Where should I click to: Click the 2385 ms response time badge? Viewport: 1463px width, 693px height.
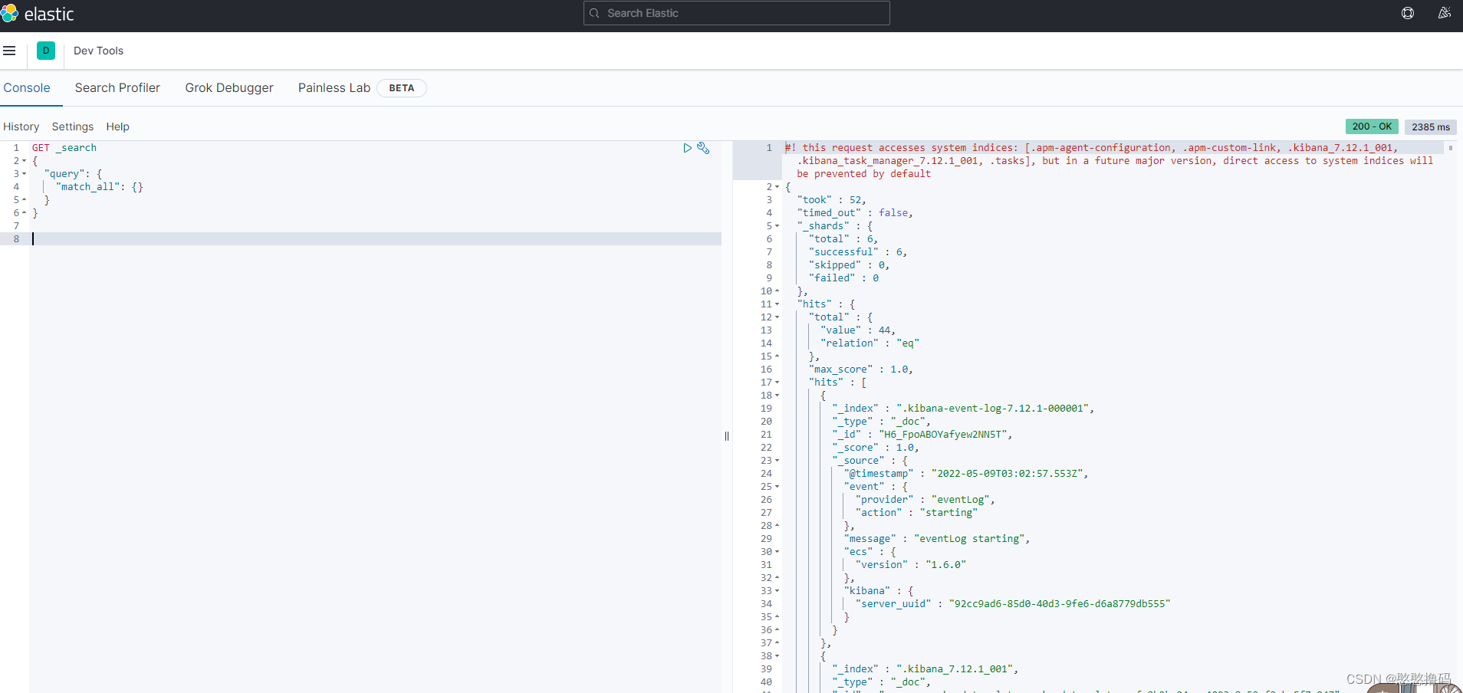click(1431, 126)
